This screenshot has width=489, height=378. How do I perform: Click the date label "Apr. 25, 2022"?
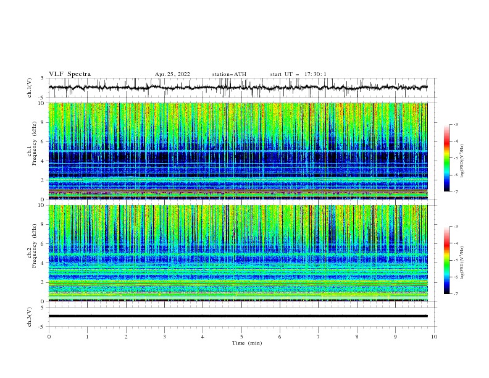(172, 74)
